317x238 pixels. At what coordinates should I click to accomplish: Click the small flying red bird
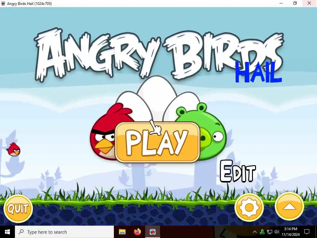(x=14, y=149)
